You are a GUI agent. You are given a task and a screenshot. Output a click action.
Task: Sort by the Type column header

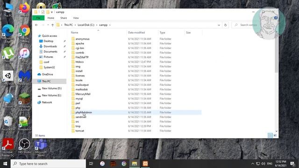pos(163,33)
